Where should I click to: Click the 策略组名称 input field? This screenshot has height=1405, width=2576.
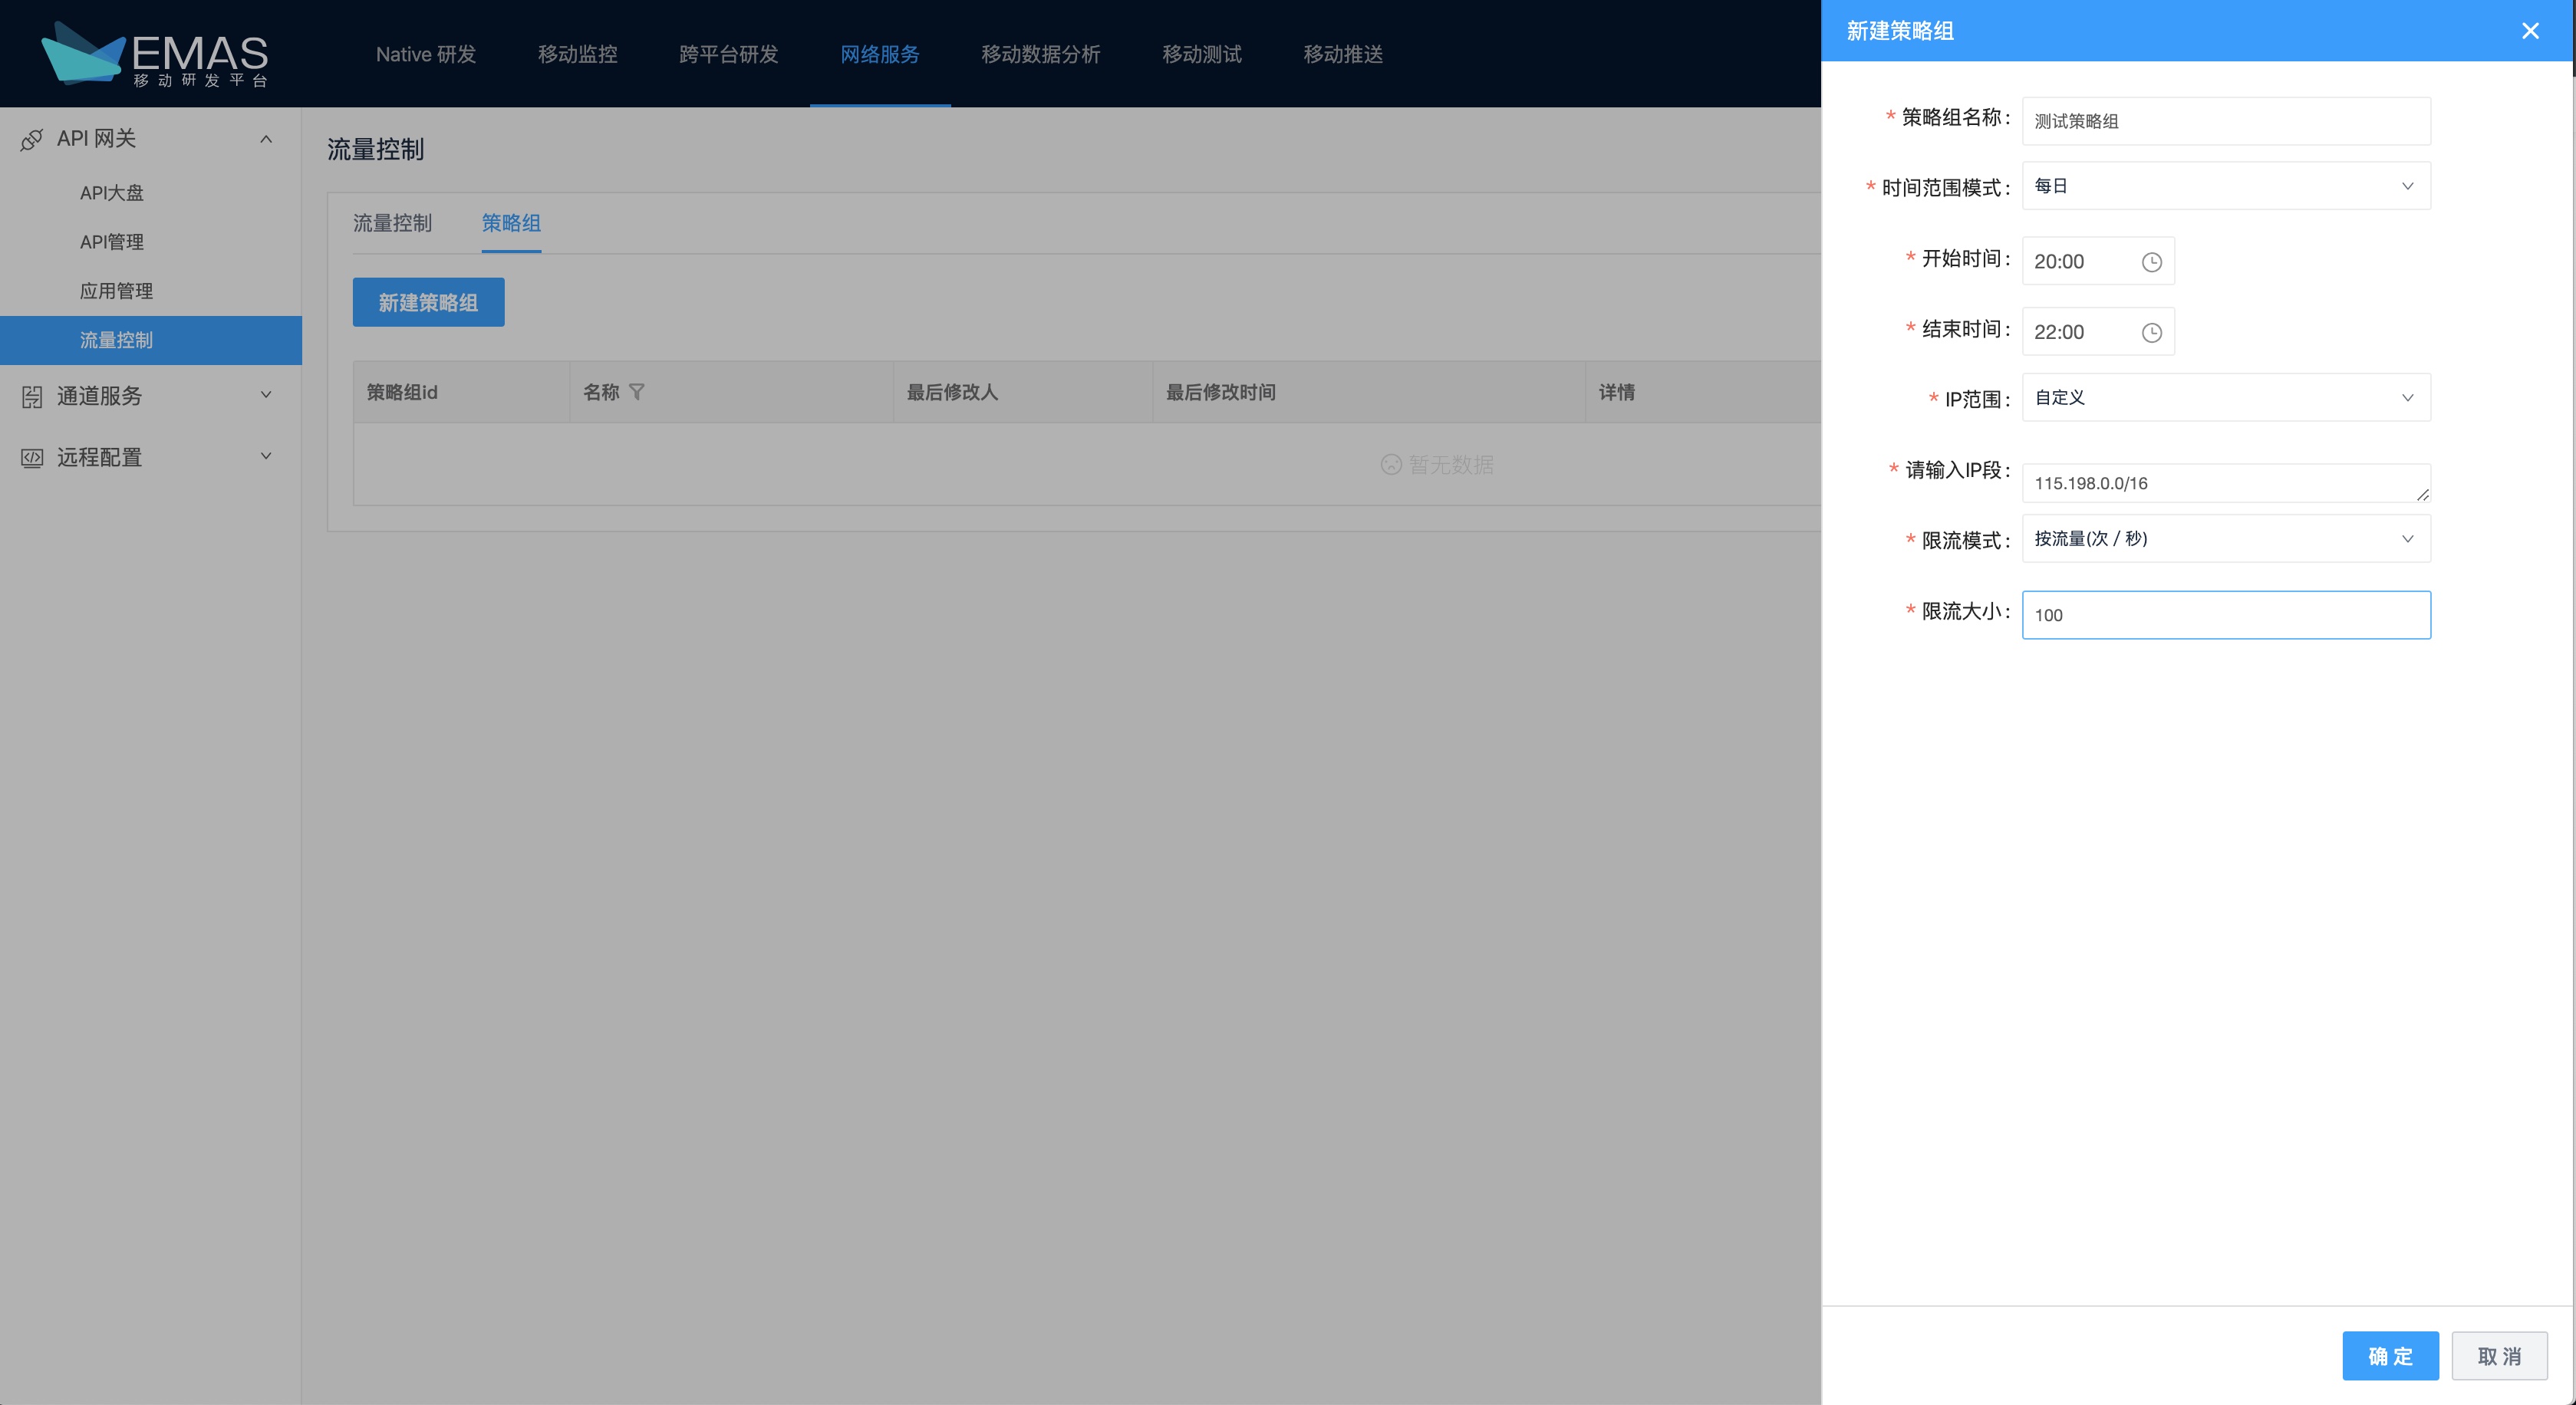click(2226, 121)
